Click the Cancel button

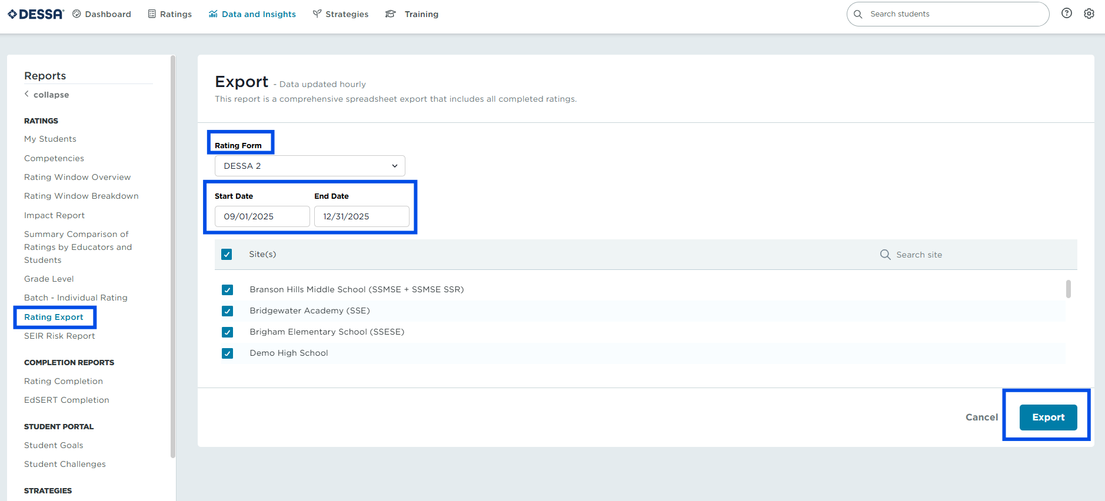click(981, 417)
